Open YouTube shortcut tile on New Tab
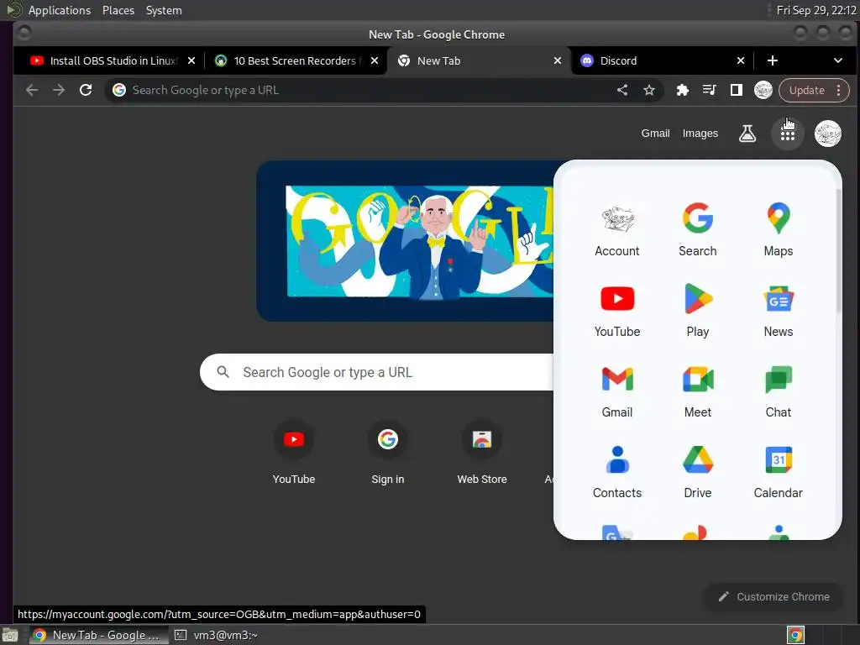Viewport: 860px width, 645px height. (294, 453)
